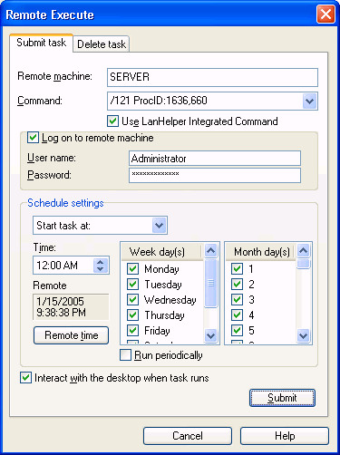This screenshot has width=340, height=455.
Task: Toggle the Wednesday checkbox
Action: pos(133,300)
